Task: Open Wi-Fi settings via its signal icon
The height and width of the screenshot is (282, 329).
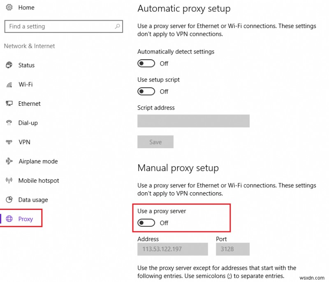Action: pos(9,84)
